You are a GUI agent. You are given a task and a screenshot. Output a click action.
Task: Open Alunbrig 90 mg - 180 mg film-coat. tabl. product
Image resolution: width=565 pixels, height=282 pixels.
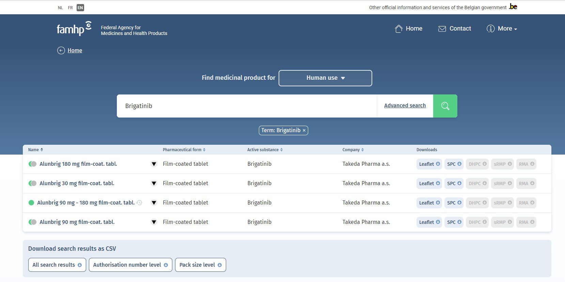86,203
